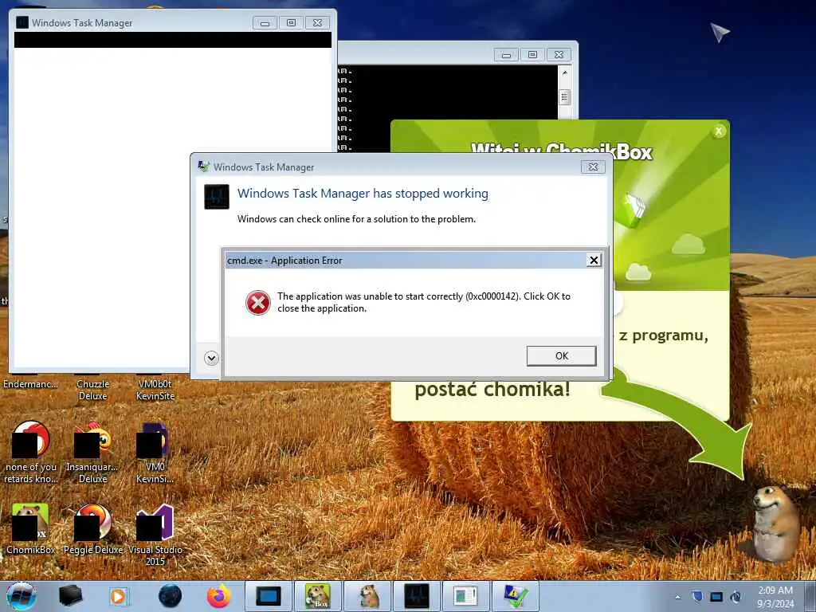816x612 pixels.
Task: Close the console window behind the dialogs
Action: (x=559, y=55)
